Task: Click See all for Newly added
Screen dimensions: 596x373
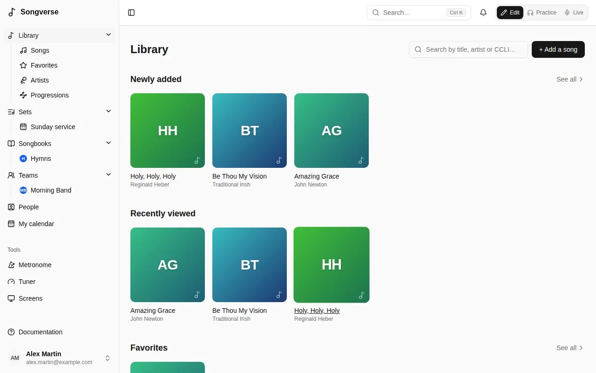Action: pos(570,79)
